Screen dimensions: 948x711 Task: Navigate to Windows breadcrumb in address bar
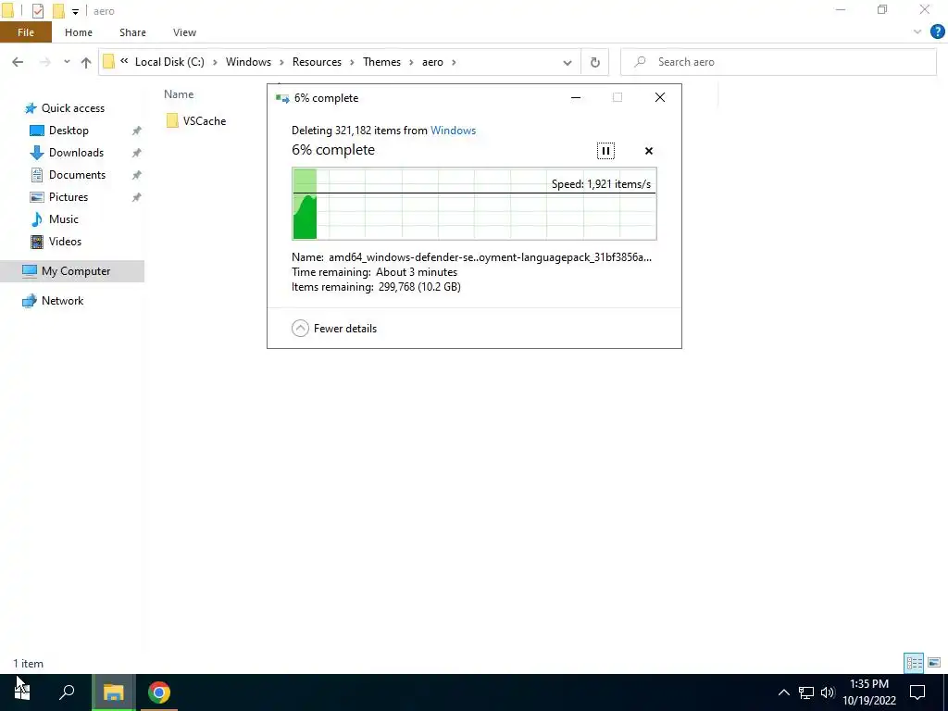[248, 62]
